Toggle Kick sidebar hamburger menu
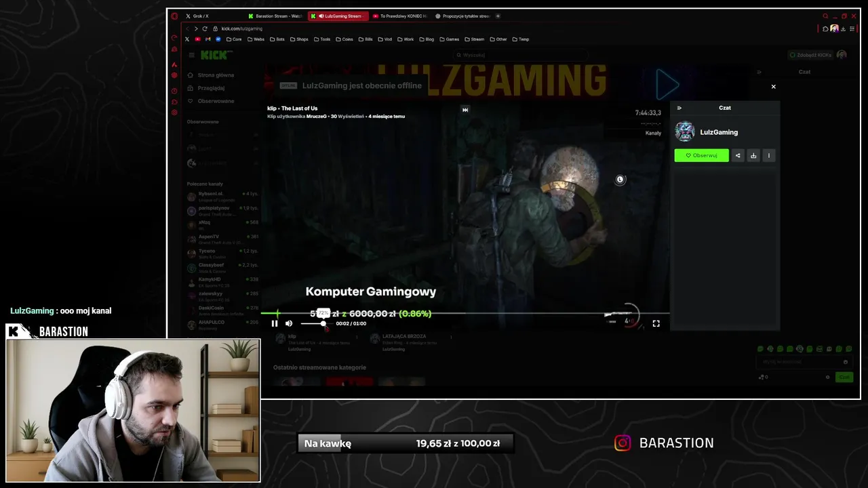Viewport: 868px width, 488px height. [x=192, y=55]
